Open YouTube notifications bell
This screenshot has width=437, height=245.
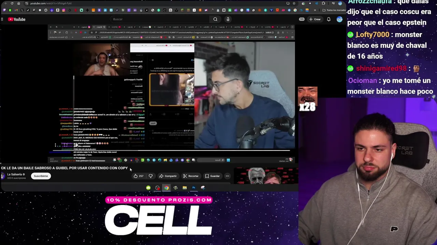click(329, 19)
